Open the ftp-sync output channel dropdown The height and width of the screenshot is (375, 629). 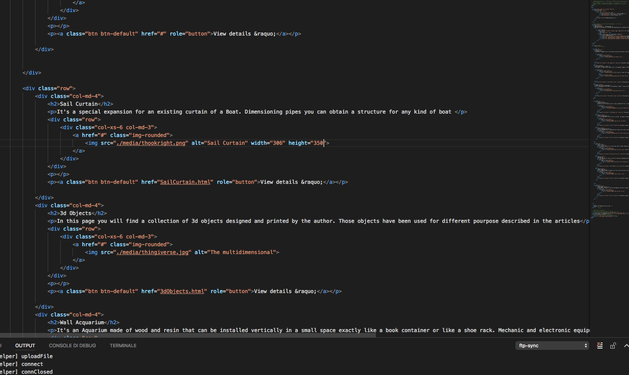(552, 346)
